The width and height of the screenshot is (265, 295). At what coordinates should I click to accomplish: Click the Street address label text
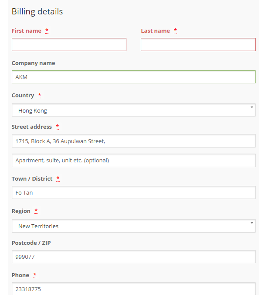click(x=31, y=127)
